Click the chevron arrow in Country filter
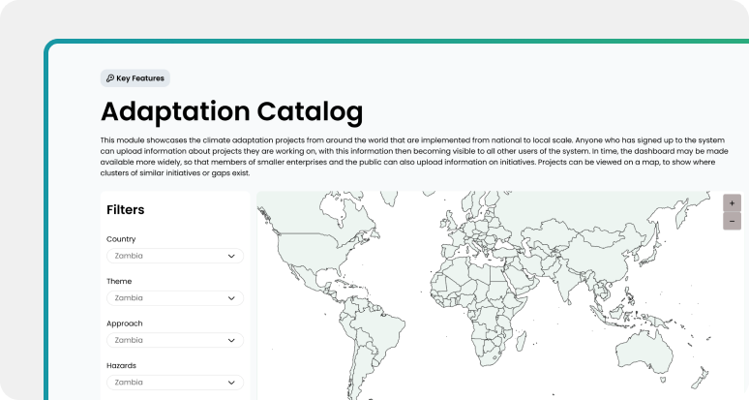Viewport: 749px width, 400px height. (x=231, y=257)
